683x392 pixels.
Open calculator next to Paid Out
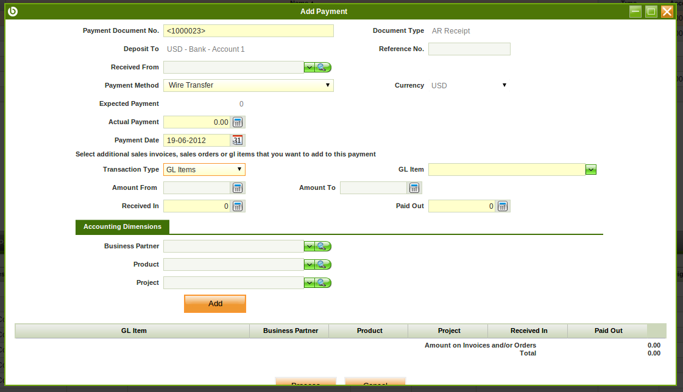click(503, 206)
